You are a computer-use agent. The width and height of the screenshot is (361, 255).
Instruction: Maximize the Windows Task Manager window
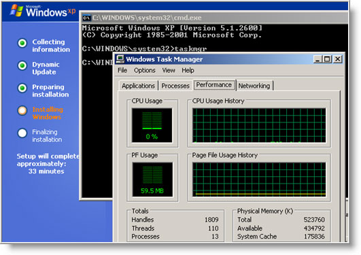pos(327,59)
